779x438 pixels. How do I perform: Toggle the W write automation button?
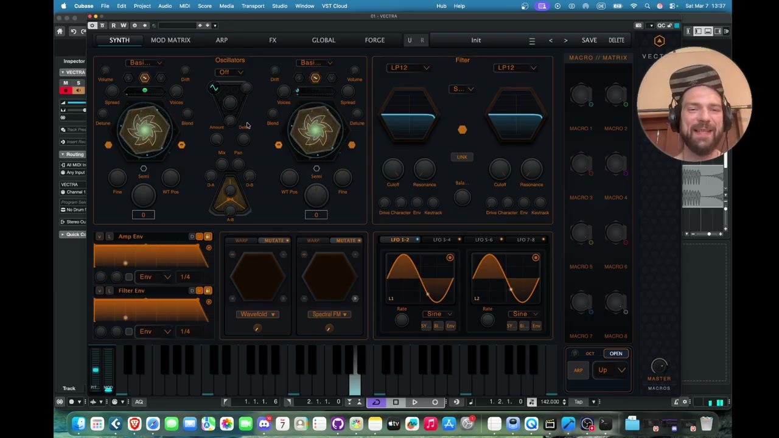point(123,26)
